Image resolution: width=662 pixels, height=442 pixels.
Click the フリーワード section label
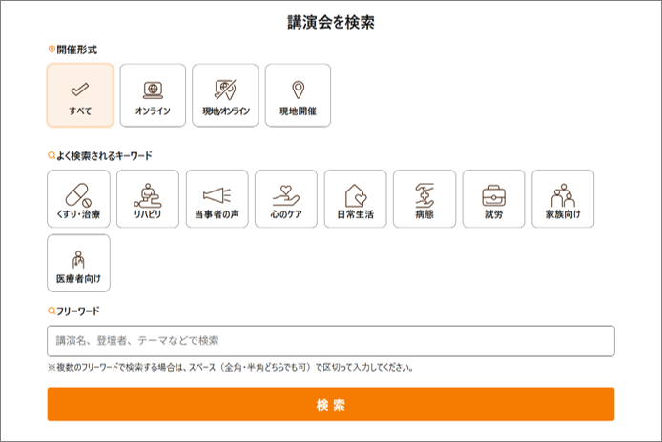pos(78,311)
